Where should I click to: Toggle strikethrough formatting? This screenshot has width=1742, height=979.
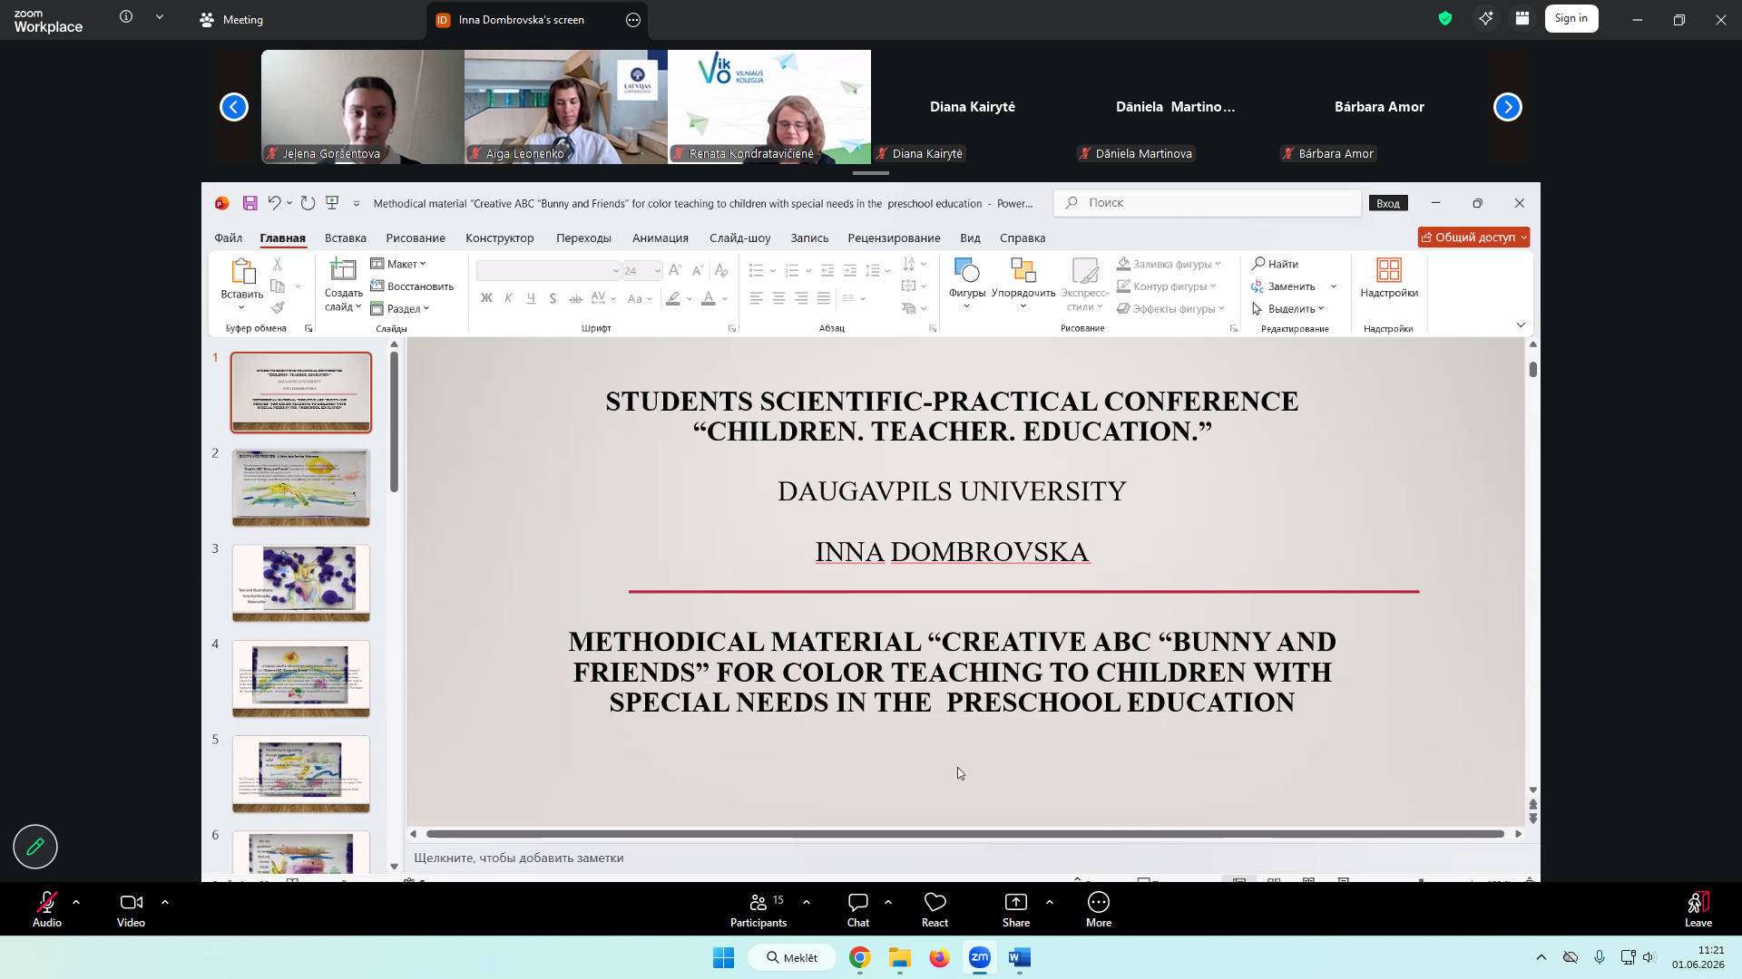click(x=575, y=297)
